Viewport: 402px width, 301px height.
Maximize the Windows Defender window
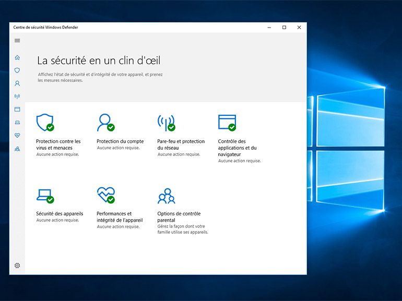284,27
